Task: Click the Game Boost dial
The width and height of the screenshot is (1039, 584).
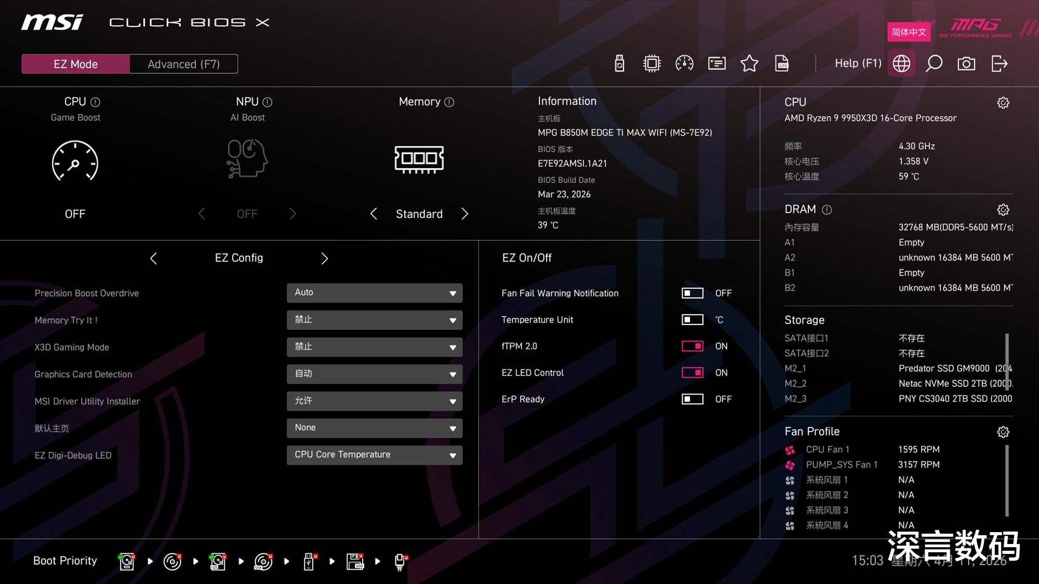Action: pyautogui.click(x=75, y=161)
